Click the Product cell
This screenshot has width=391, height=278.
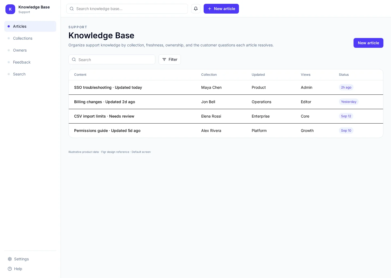click(258, 87)
